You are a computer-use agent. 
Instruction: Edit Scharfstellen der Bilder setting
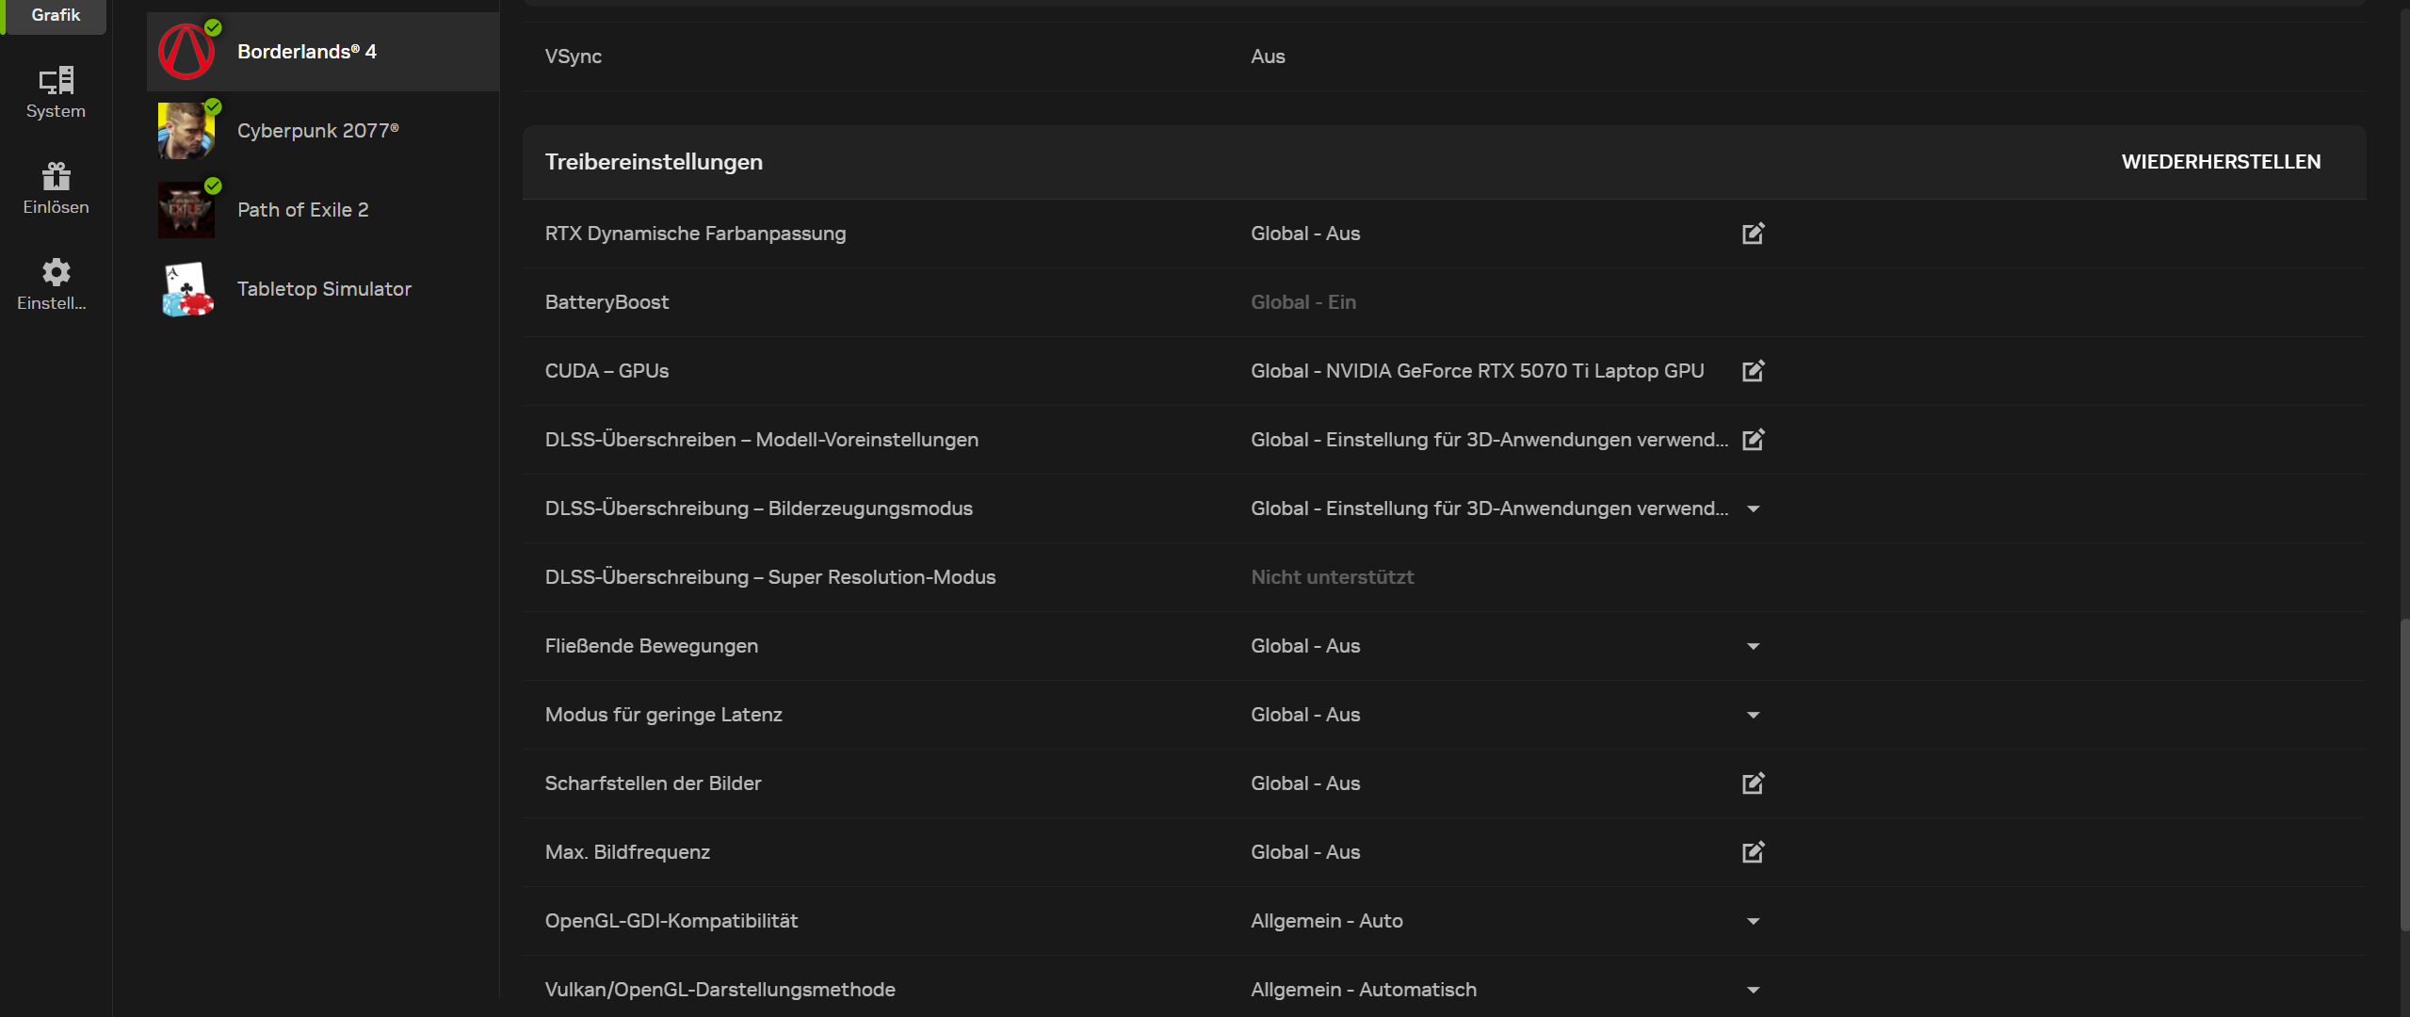pyautogui.click(x=1753, y=783)
